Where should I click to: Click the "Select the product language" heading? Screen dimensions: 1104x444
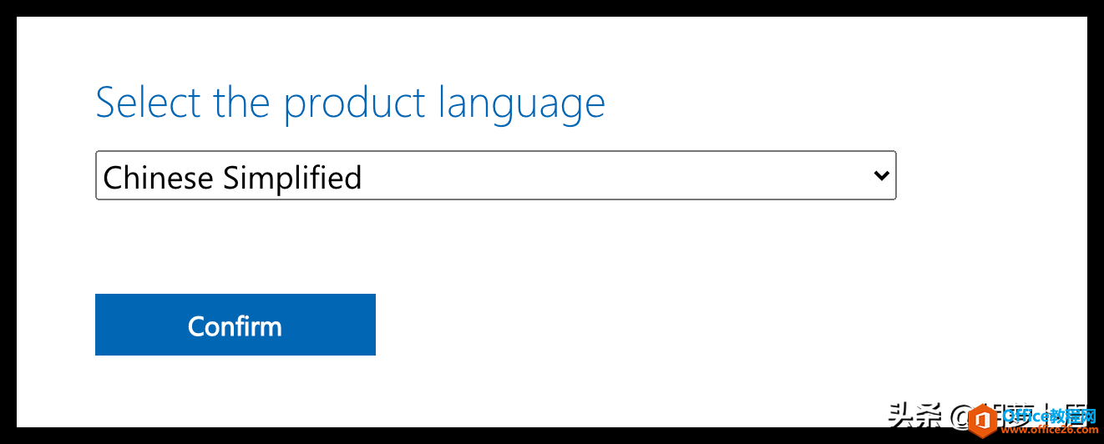point(351,103)
